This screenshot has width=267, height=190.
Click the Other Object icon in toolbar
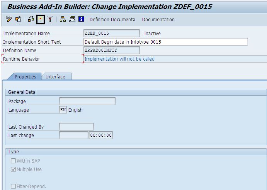click(x=18, y=19)
